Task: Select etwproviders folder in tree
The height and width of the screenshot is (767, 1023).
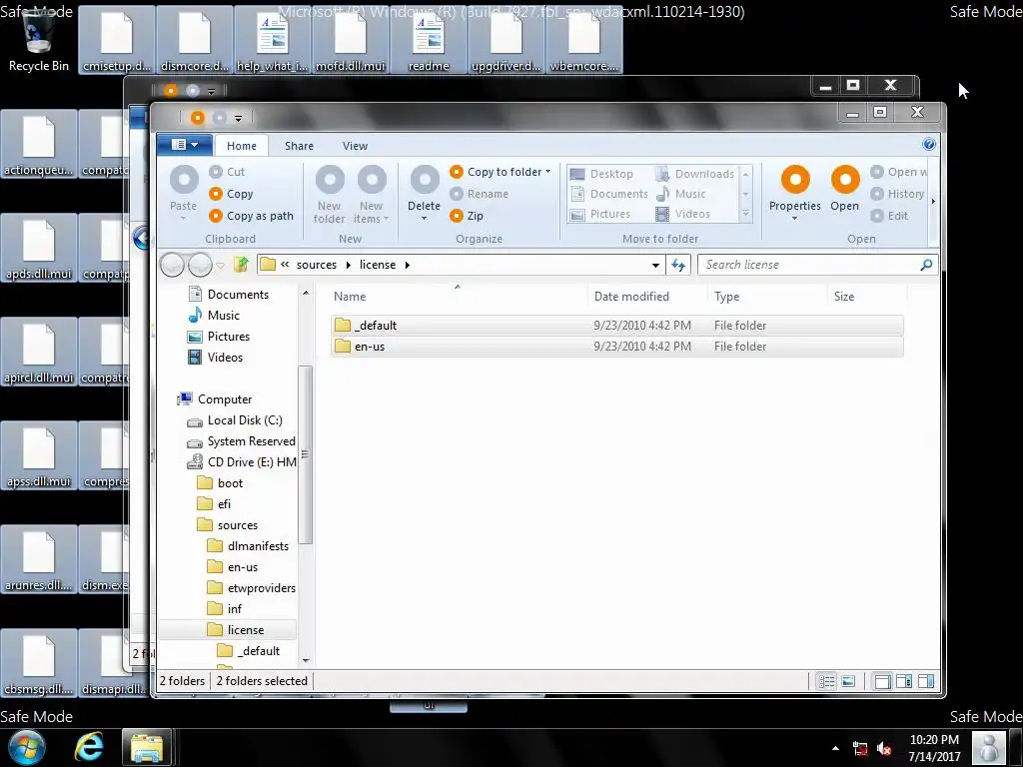Action: click(x=252, y=587)
